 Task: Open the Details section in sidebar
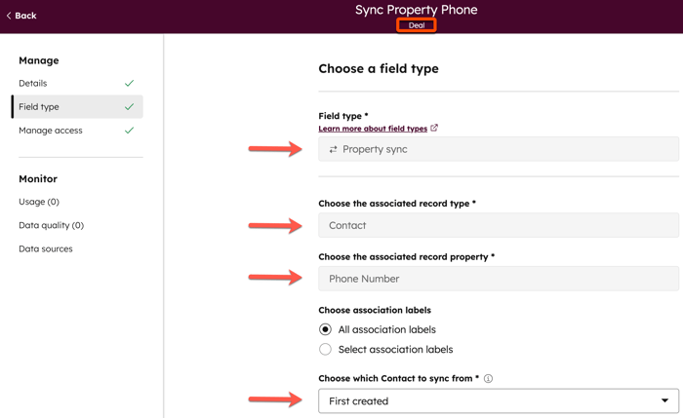click(33, 84)
